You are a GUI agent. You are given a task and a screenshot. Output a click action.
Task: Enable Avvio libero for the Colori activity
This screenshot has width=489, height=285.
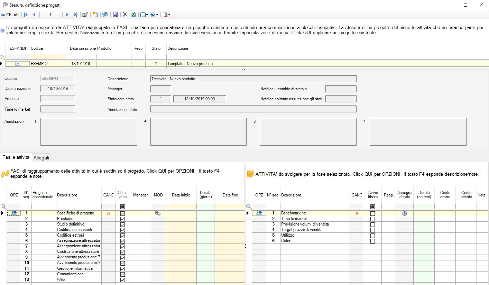click(x=372, y=241)
